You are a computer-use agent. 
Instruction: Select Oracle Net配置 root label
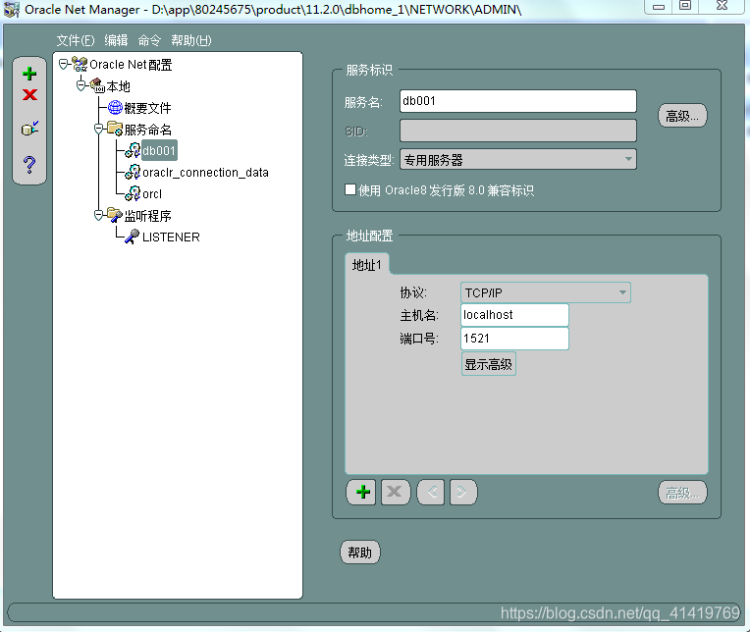pos(131,64)
